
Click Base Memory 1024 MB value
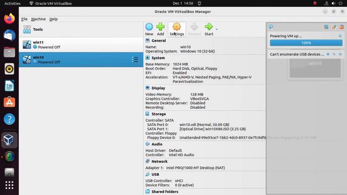pos(180,64)
